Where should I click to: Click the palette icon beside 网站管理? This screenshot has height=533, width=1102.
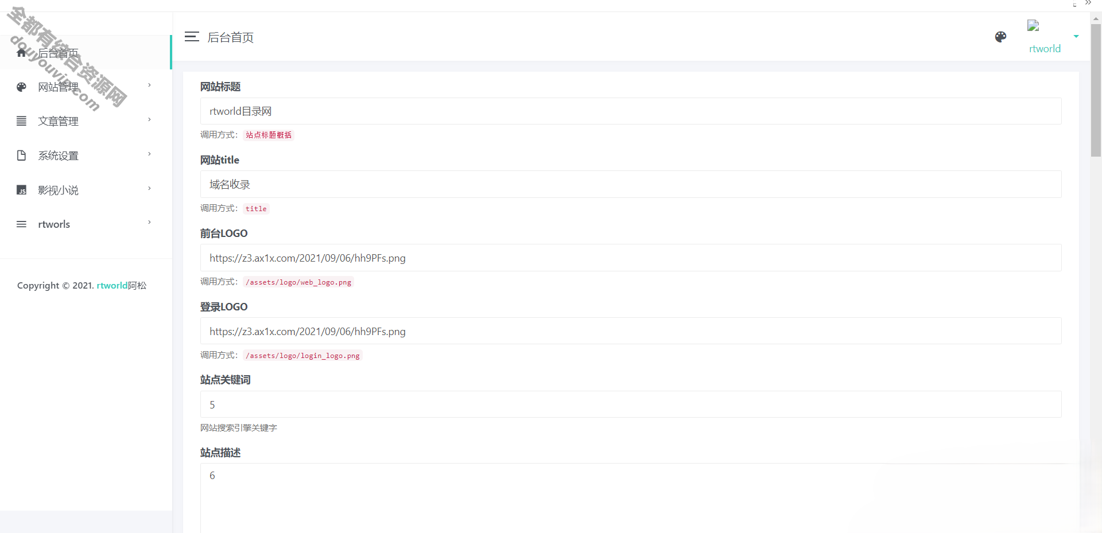(21, 87)
